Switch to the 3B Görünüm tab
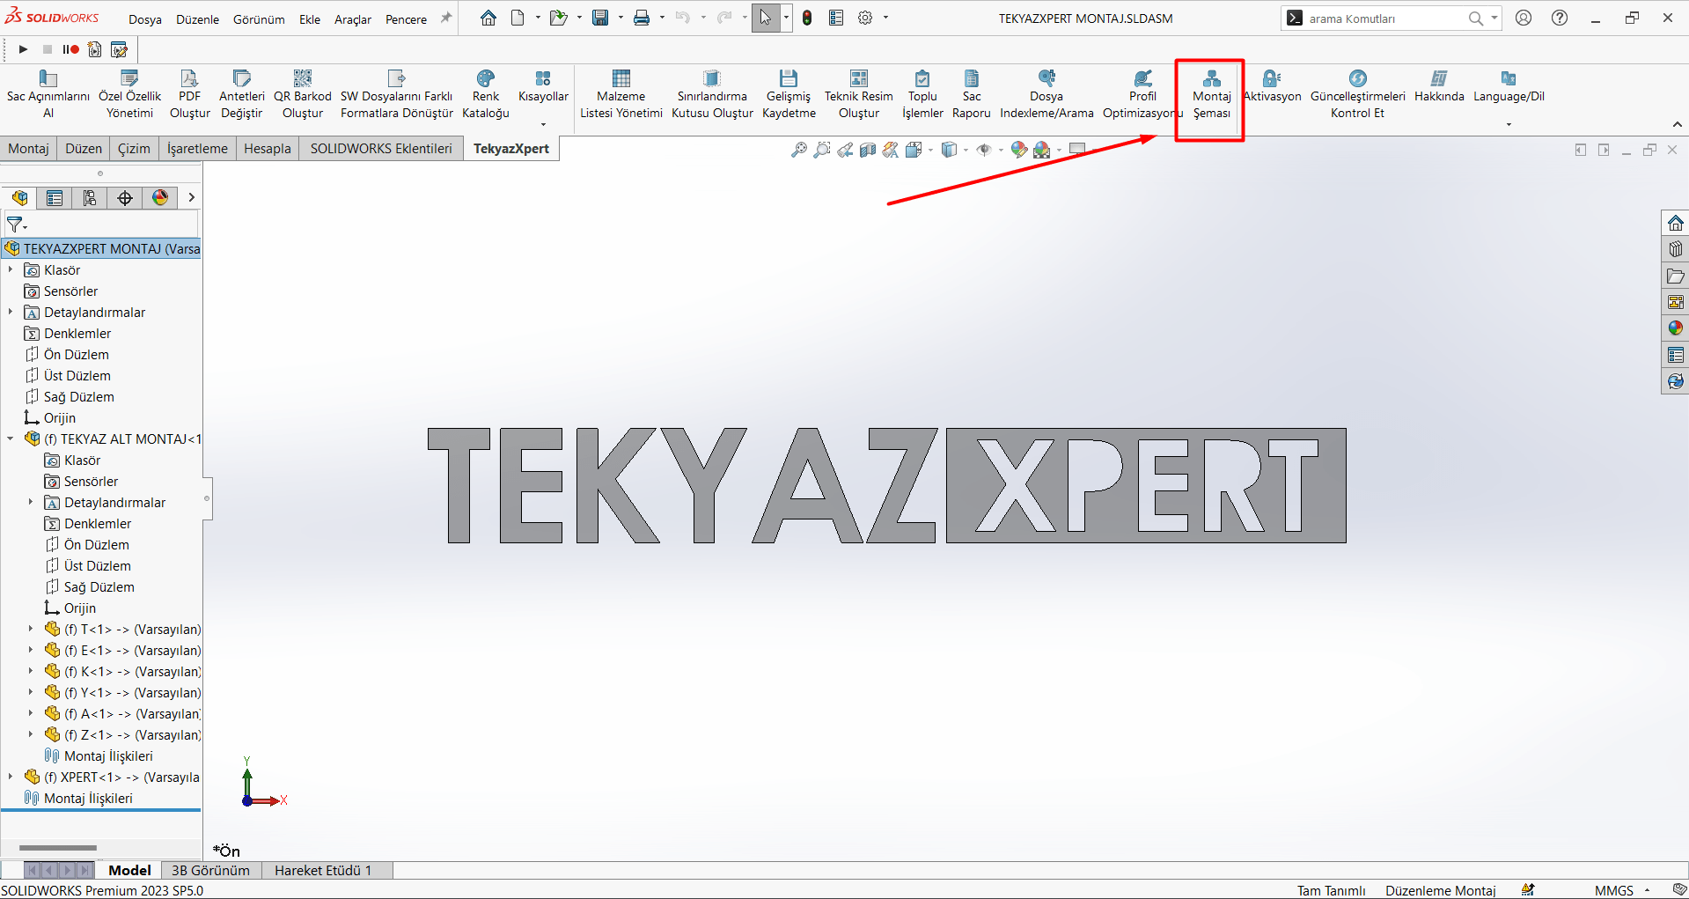The height and width of the screenshot is (899, 1689). tap(210, 870)
